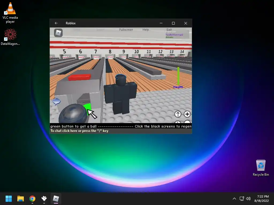
Task: Click the chat input bar to chat
Action: [121, 131]
